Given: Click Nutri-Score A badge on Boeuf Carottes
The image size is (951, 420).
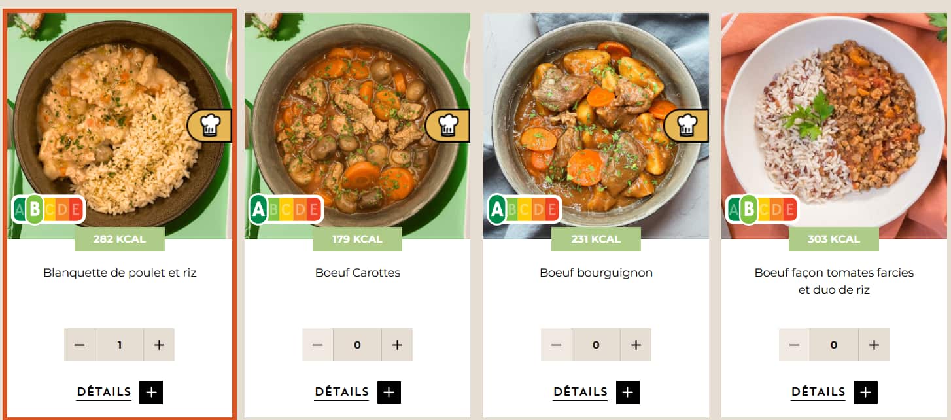Looking at the screenshot, I should coord(286,210).
